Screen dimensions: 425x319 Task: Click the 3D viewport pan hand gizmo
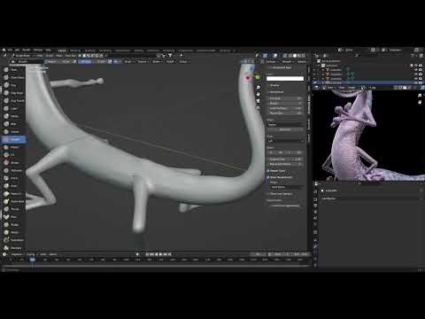pyautogui.click(x=259, y=94)
